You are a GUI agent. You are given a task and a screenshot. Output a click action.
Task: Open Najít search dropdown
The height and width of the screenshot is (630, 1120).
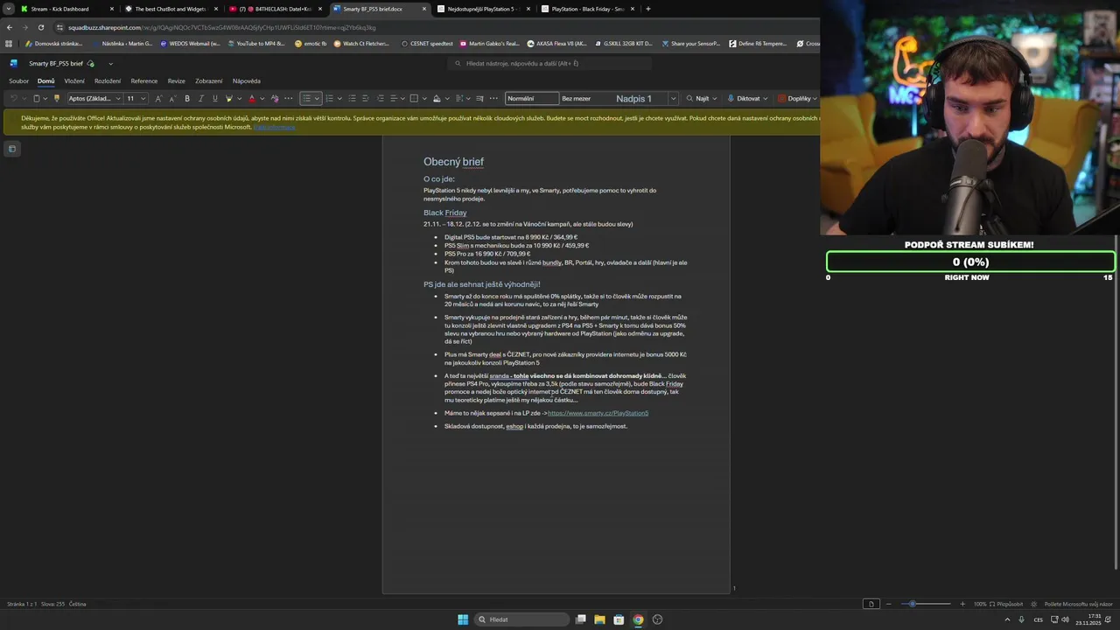coord(702,98)
